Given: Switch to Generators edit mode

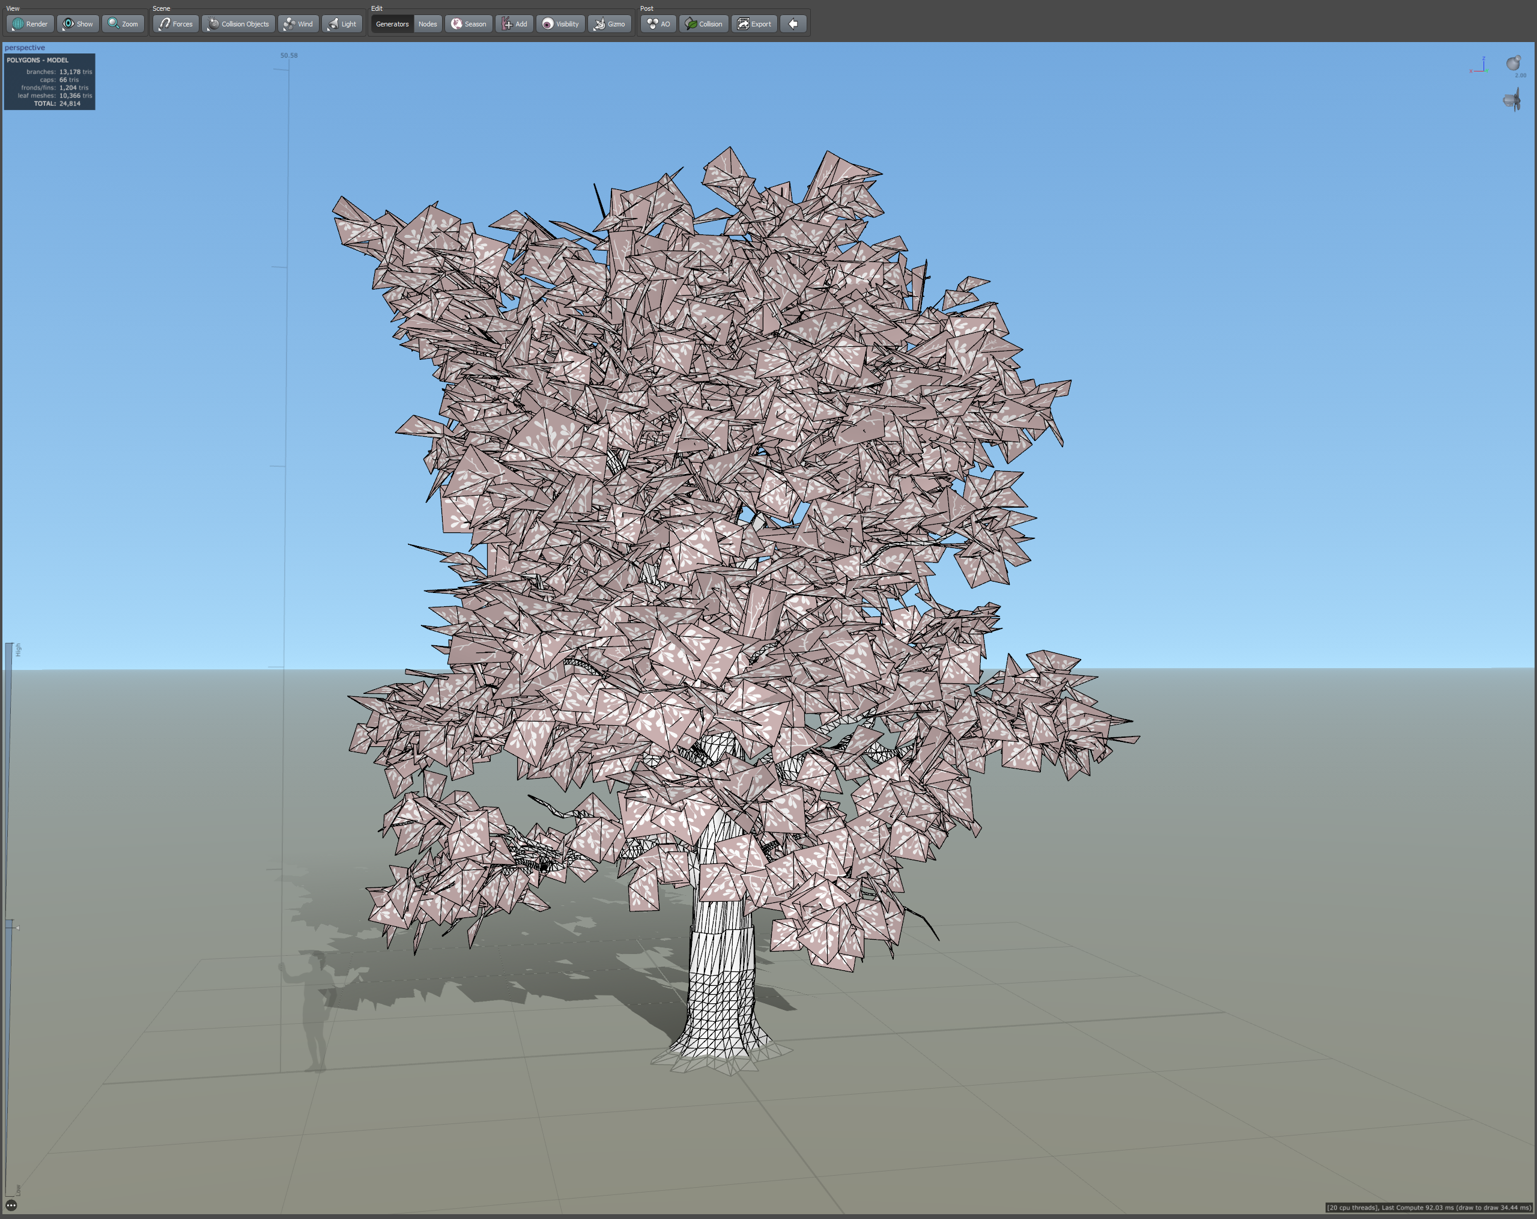Looking at the screenshot, I should tap(392, 23).
